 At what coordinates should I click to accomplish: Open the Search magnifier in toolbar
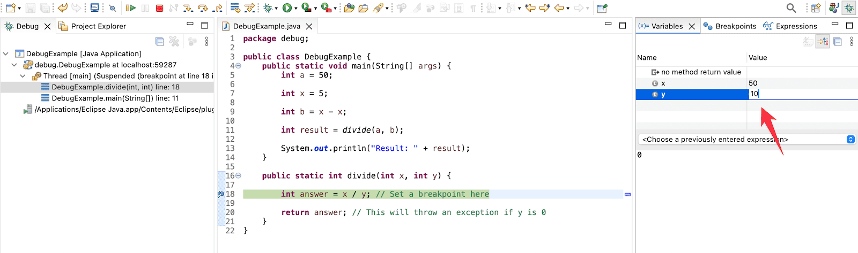pos(791,8)
